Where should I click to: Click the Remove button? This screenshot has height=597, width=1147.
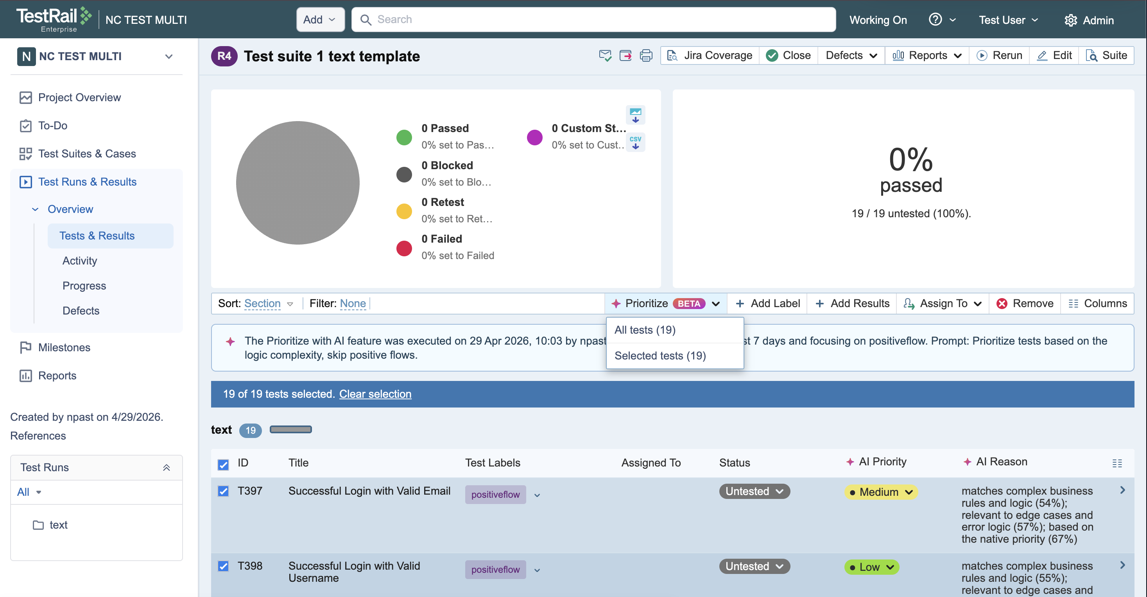click(1025, 304)
